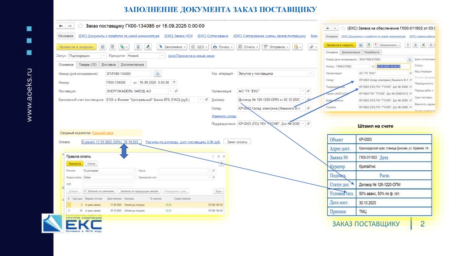Open (ЕКС) Согласование link
456x256 pixels.
coord(213,36)
